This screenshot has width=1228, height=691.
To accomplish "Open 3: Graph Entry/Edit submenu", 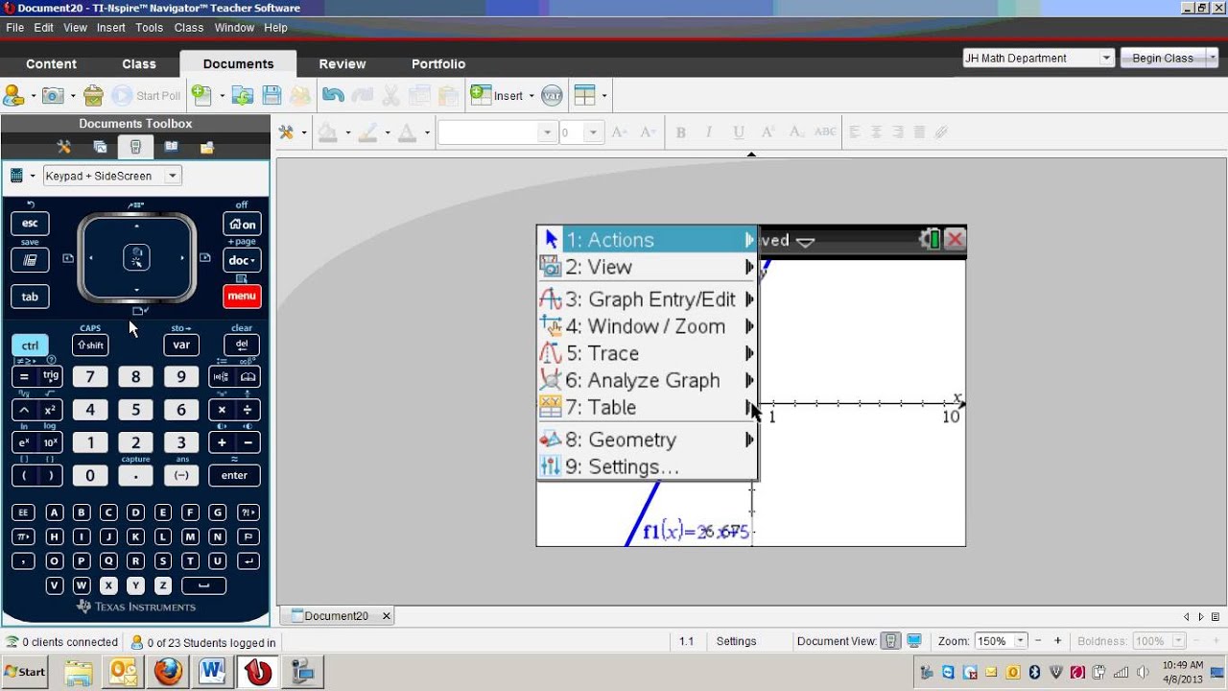I will coord(648,299).
